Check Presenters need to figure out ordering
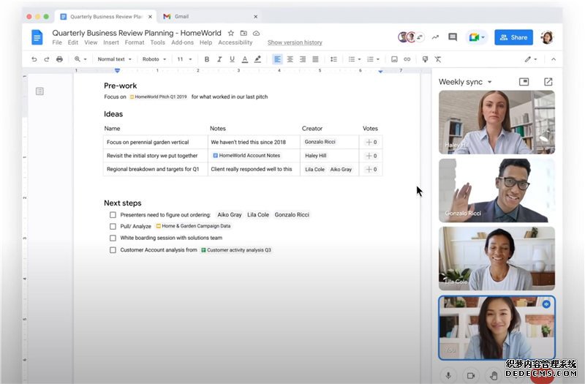 click(x=113, y=214)
